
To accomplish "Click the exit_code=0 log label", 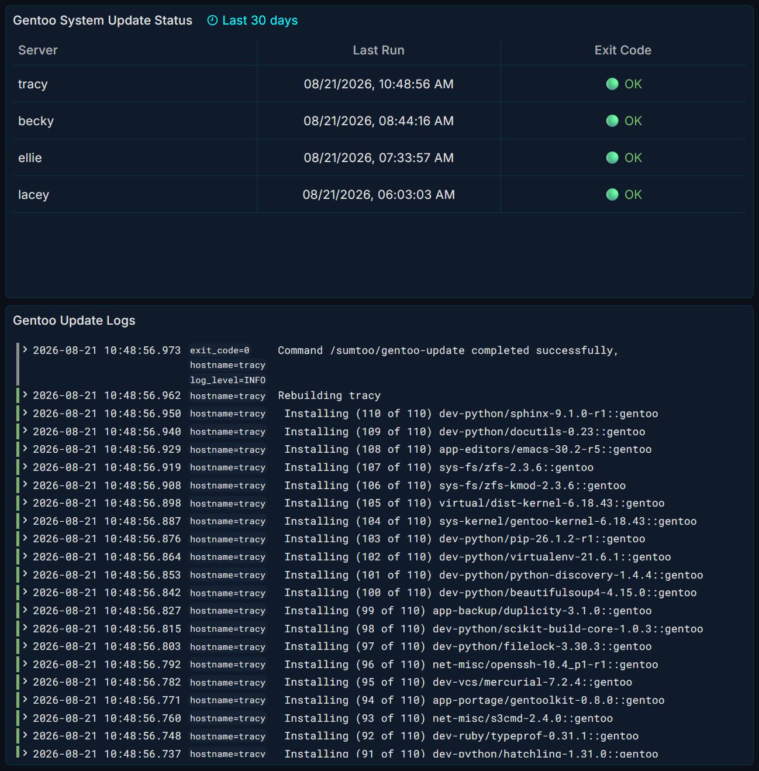I will tap(220, 350).
